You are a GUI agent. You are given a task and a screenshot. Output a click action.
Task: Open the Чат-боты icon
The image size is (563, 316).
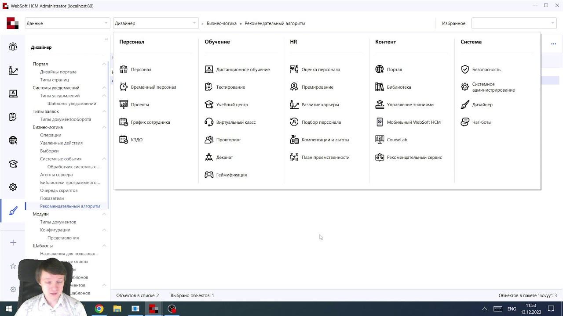pos(465,122)
